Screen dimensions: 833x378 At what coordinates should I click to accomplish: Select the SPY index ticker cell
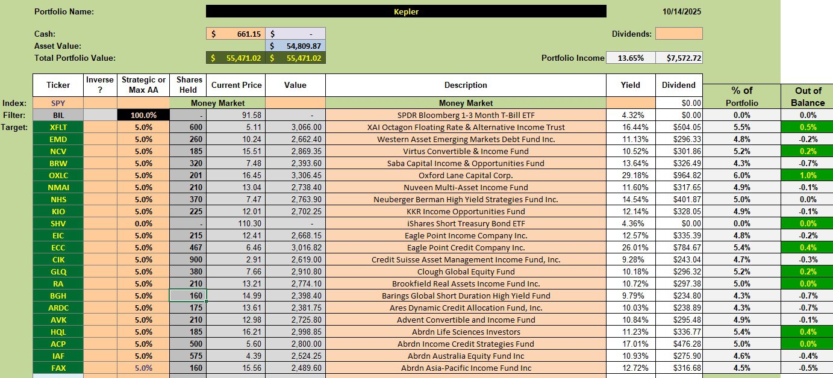[58, 103]
